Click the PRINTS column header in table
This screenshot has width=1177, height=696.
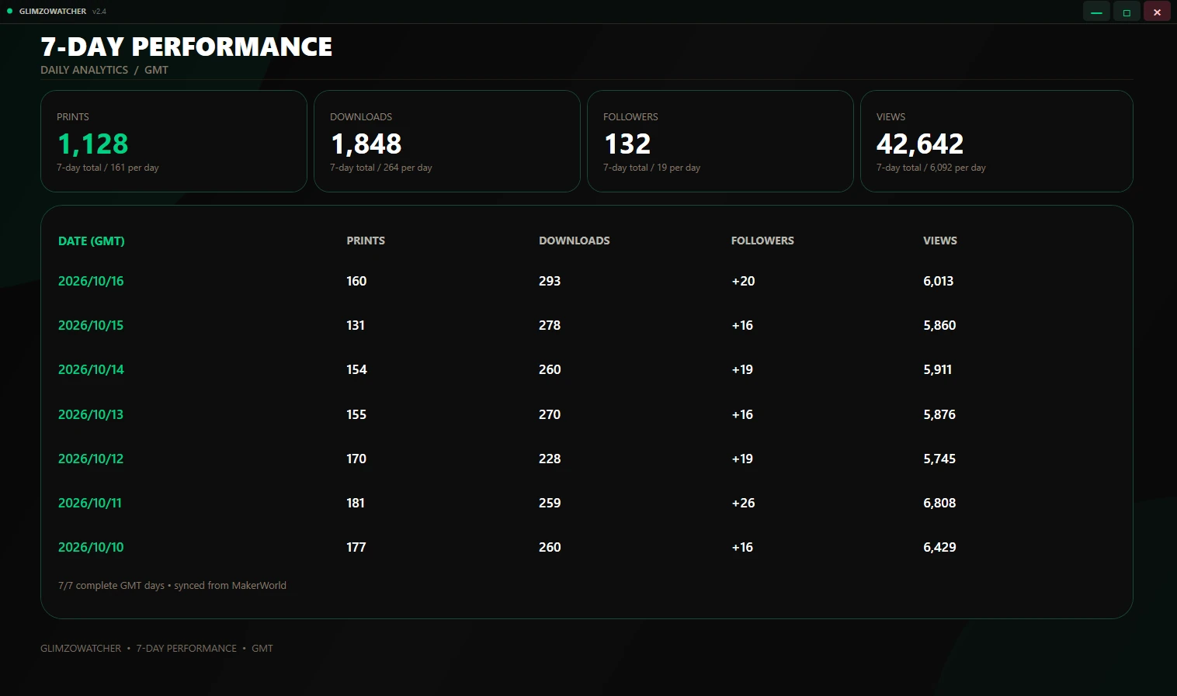click(366, 241)
